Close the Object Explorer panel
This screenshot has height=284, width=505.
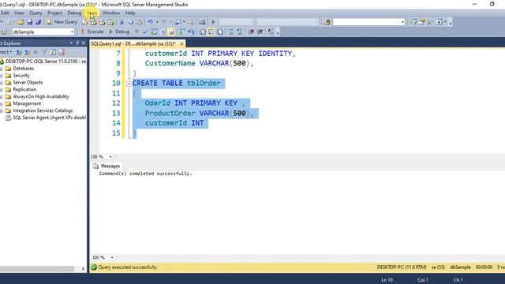tap(84, 43)
